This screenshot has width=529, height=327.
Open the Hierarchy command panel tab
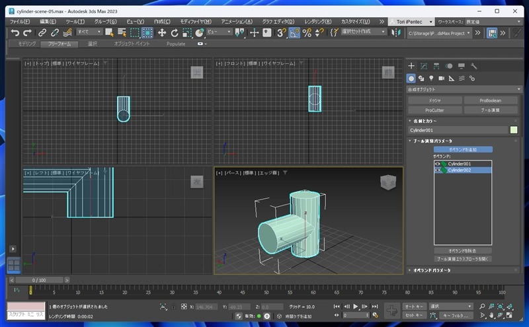[436, 66]
